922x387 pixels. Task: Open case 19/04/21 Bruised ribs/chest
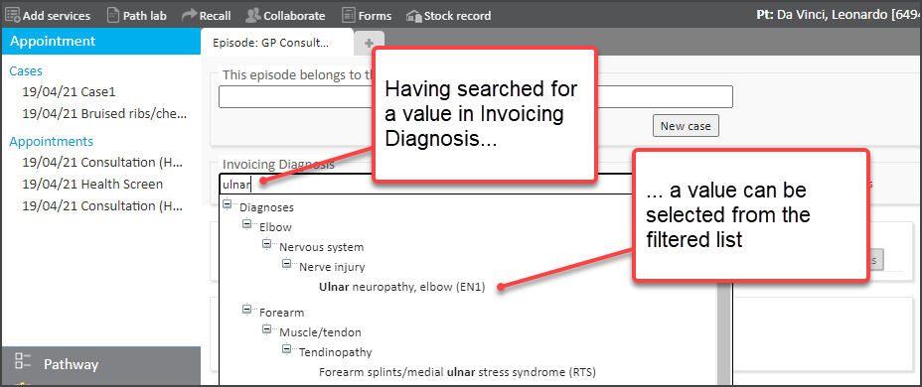(x=104, y=114)
